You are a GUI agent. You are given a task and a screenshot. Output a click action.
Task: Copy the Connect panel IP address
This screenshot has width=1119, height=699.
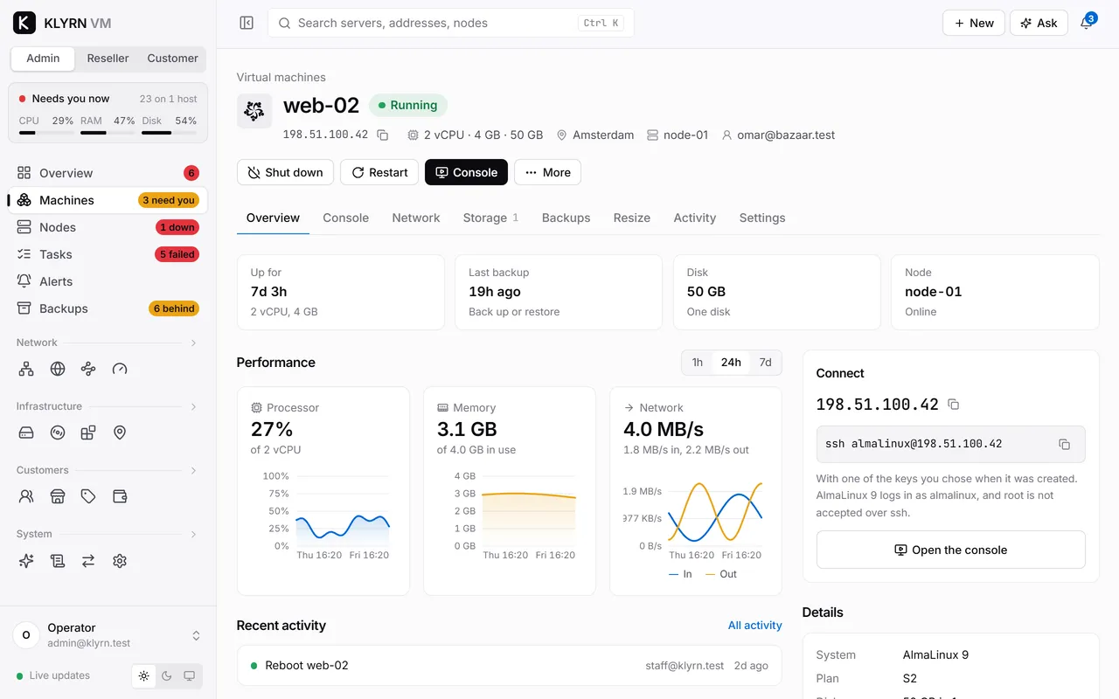[954, 405]
